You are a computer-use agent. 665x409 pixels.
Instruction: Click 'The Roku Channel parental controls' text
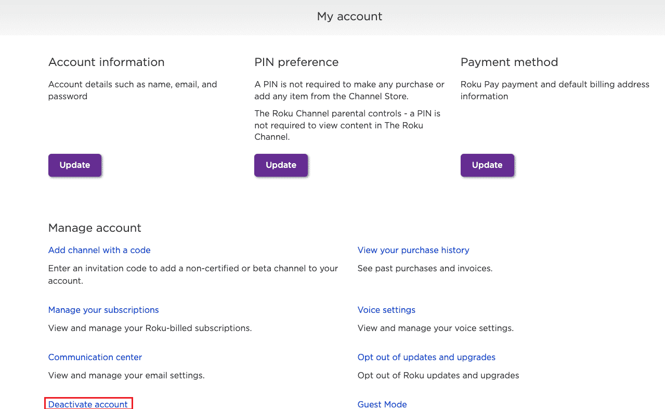click(x=347, y=125)
